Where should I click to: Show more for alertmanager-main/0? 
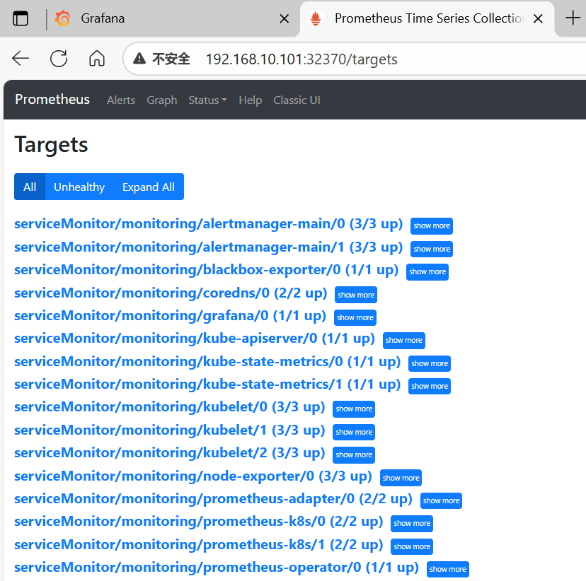click(x=432, y=225)
